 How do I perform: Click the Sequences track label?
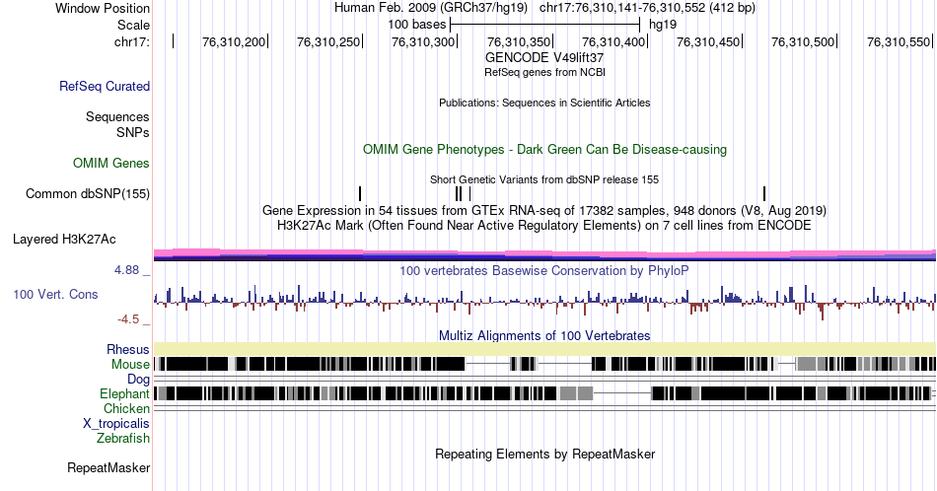click(x=117, y=116)
